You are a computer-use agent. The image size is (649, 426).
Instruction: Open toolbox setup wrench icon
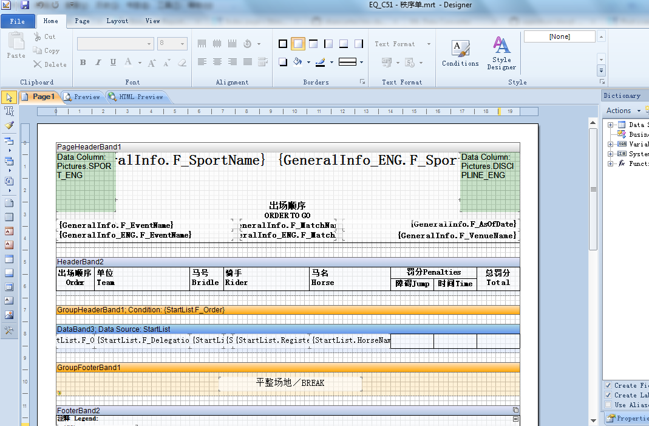coord(9,331)
